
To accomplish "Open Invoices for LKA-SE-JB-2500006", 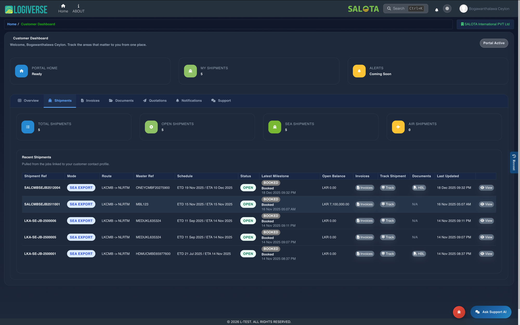I will pyautogui.click(x=365, y=221).
